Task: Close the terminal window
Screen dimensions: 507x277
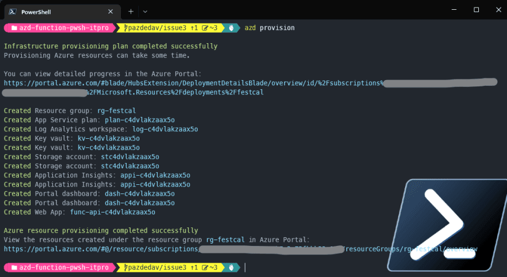Action: tap(498, 10)
